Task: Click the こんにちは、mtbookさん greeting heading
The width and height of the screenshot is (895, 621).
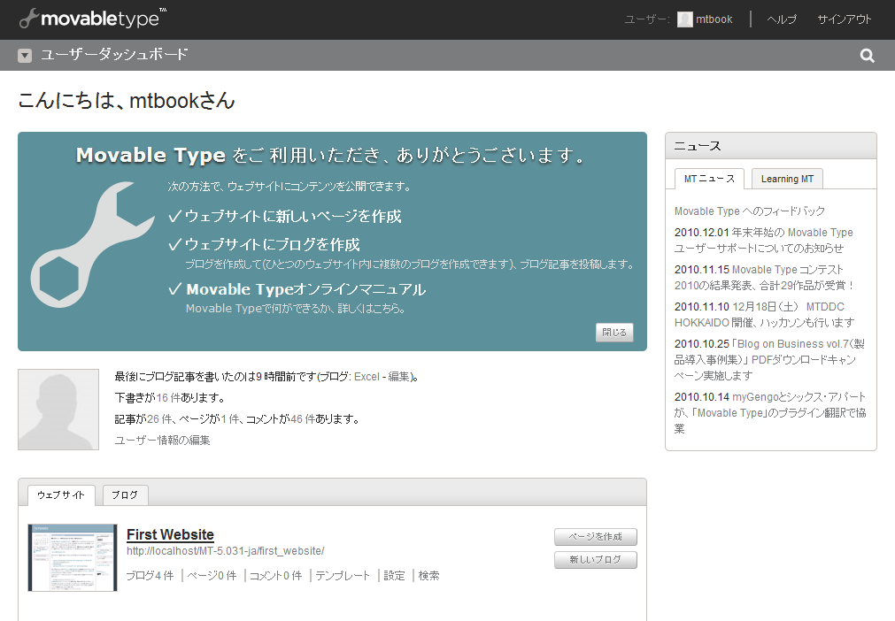Action: tap(126, 100)
